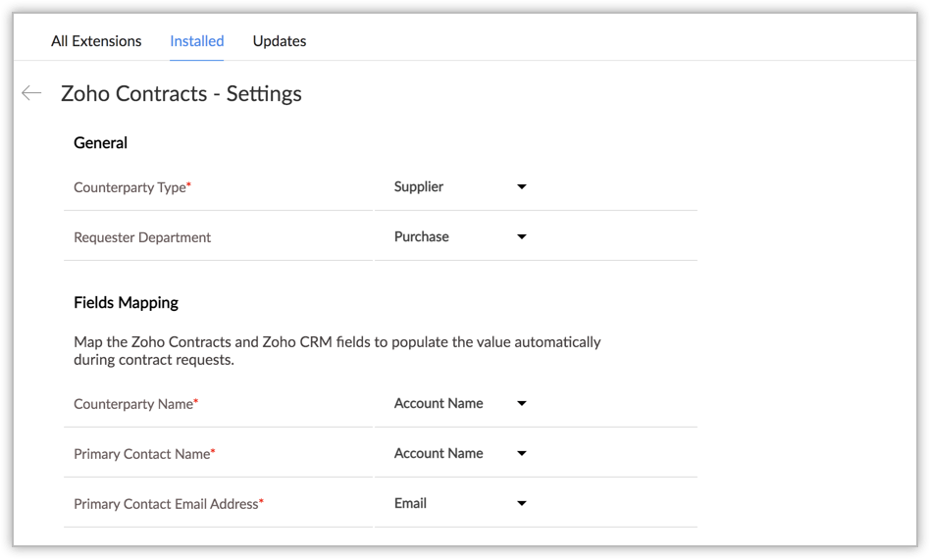930x559 pixels.
Task: Select Account Name value for Counterparty Name
Action: click(439, 403)
